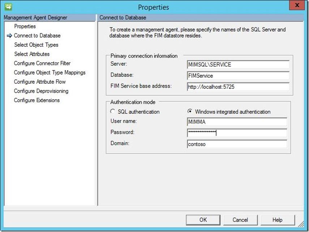Click the resize grip at dialog corner
The height and width of the screenshot is (232, 309).
[x=301, y=224]
